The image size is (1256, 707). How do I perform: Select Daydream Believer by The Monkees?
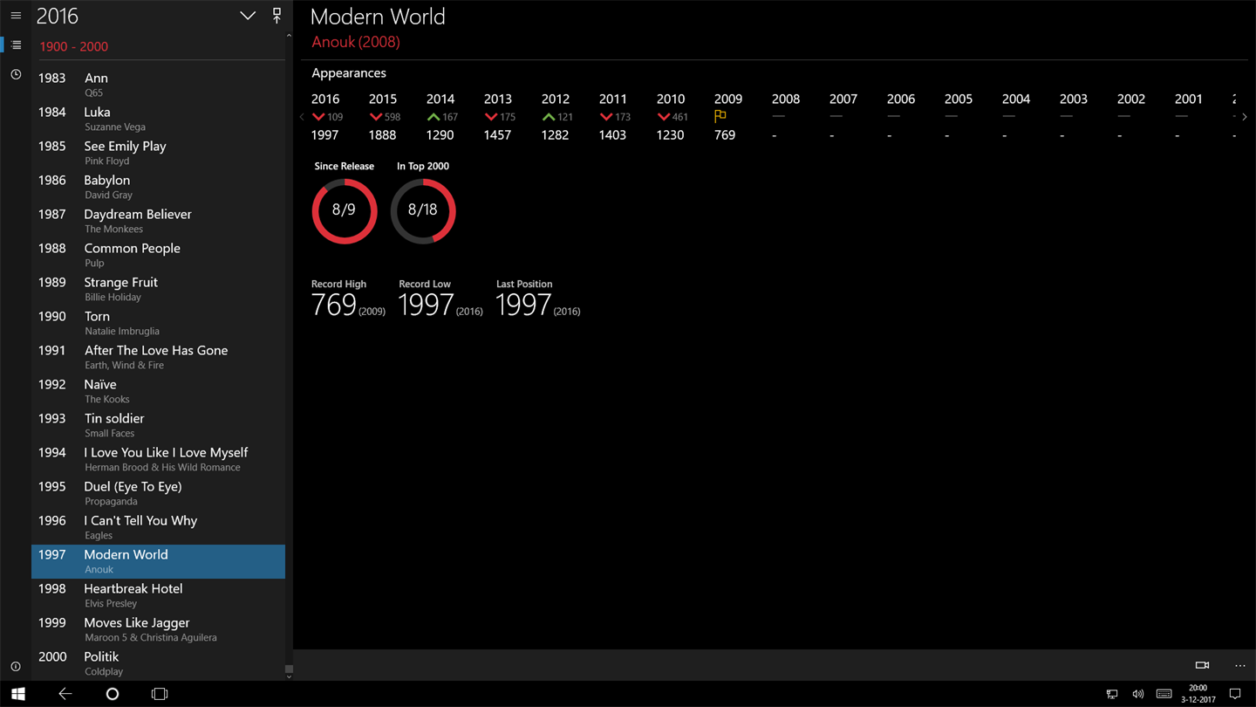158,221
